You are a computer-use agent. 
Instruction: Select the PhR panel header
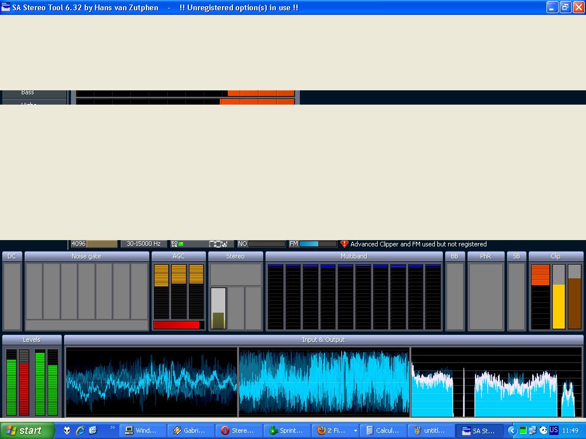click(x=486, y=256)
